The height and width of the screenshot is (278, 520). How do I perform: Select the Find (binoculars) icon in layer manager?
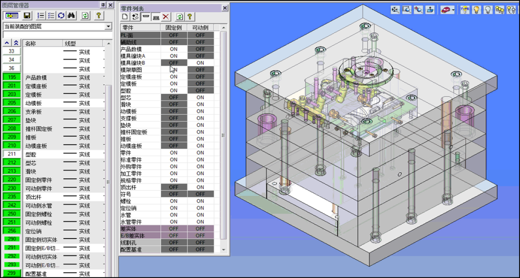[71, 15]
